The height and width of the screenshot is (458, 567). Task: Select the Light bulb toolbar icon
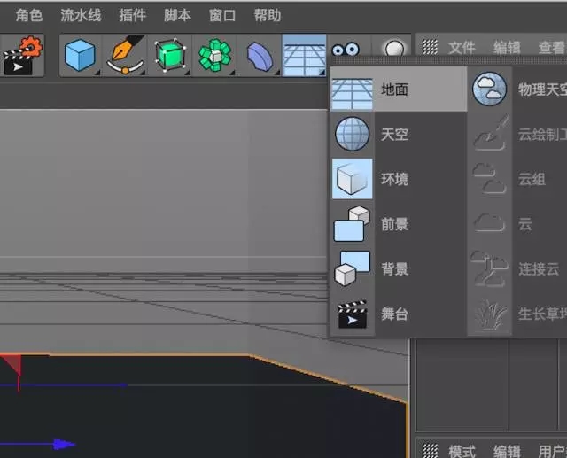coord(394,48)
